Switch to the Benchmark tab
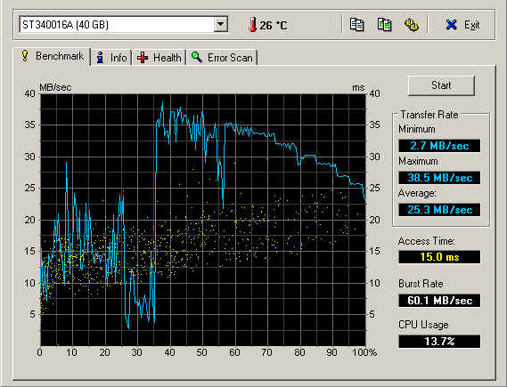The width and height of the screenshot is (507, 387). pos(53,56)
